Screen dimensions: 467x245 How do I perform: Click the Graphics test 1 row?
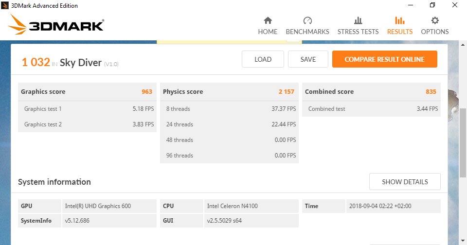click(x=87, y=109)
